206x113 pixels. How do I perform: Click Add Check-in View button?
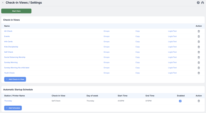tap(15, 79)
